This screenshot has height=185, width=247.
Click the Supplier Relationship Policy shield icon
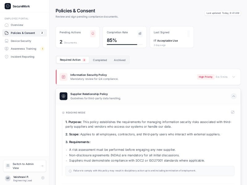pos(63,96)
